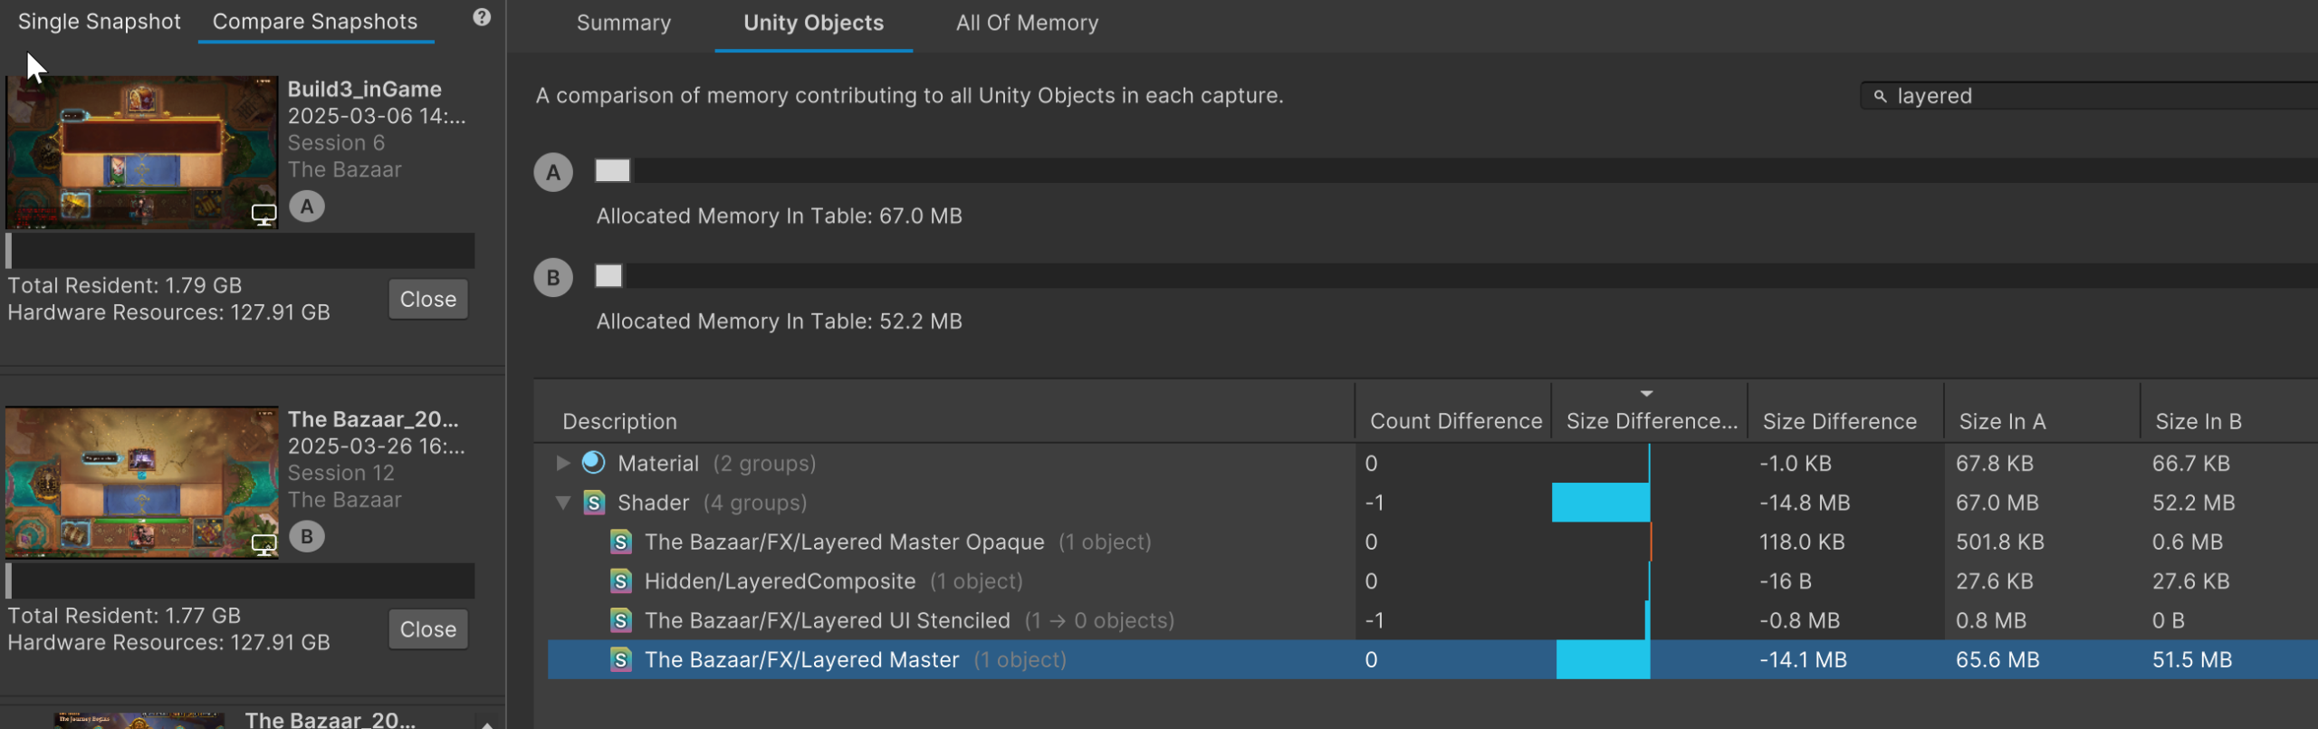This screenshot has height=729, width=2318.
Task: Expand the Material group row
Action: [562, 463]
